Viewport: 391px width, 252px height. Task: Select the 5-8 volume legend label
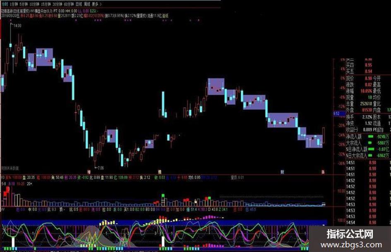click(3, 184)
